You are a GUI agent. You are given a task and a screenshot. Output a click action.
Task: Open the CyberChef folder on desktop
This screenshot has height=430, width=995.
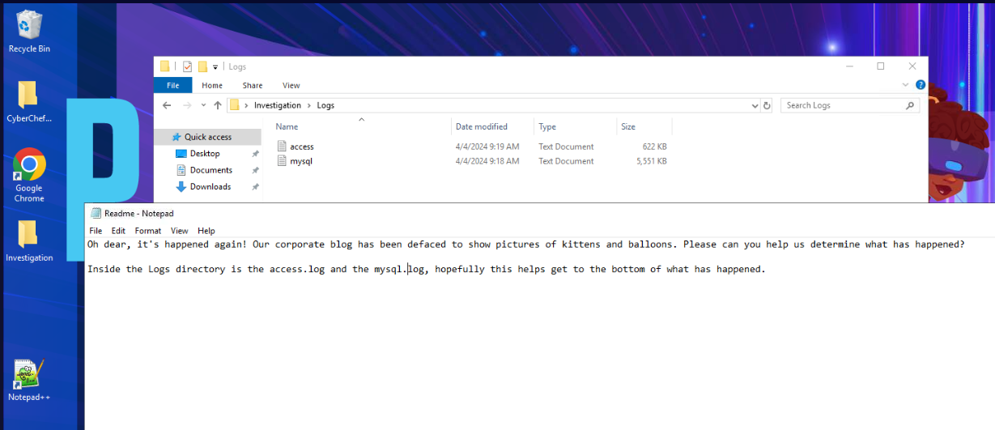tap(29, 101)
